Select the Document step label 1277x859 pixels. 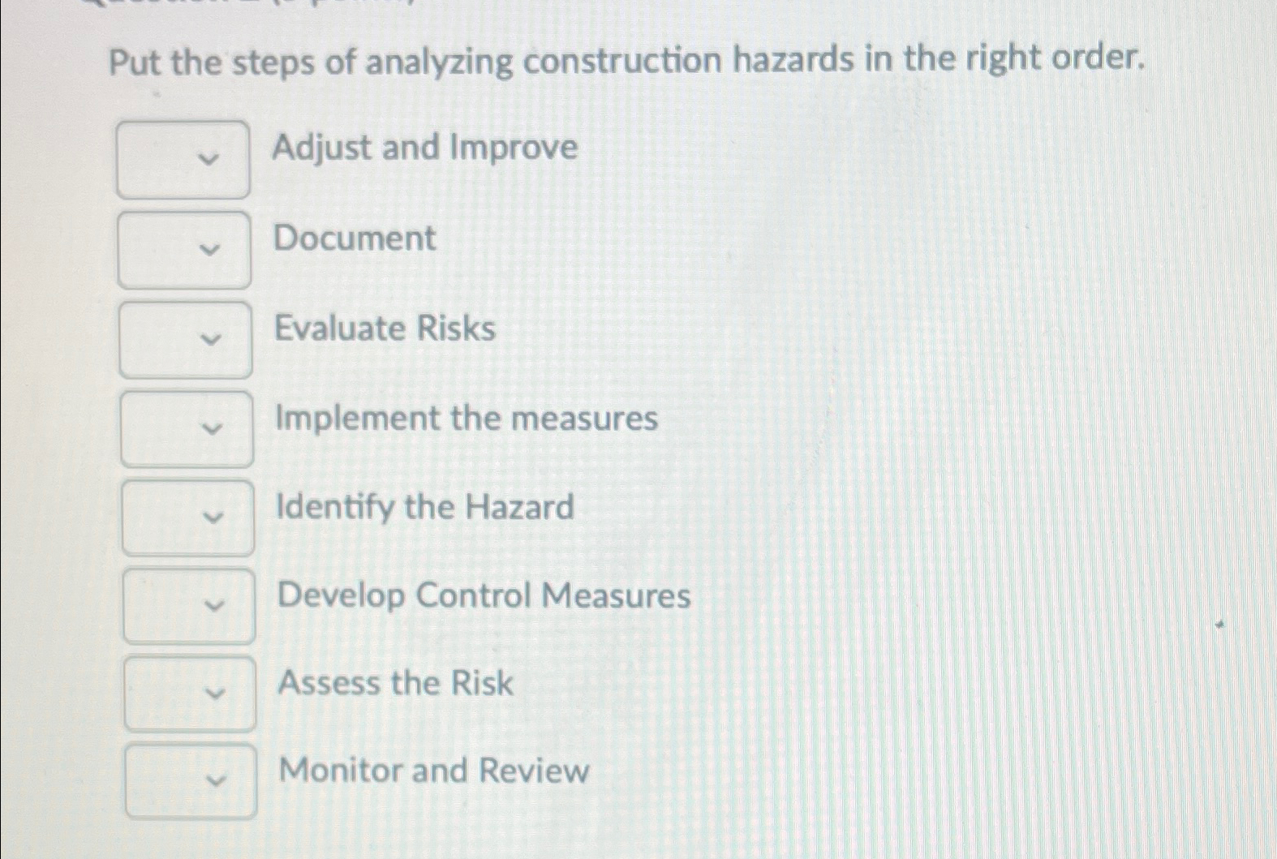pyautogui.click(x=354, y=239)
